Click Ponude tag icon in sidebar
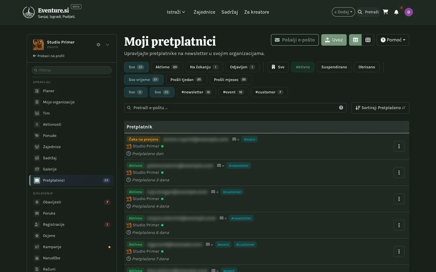This screenshot has width=436, height=272. (x=37, y=136)
